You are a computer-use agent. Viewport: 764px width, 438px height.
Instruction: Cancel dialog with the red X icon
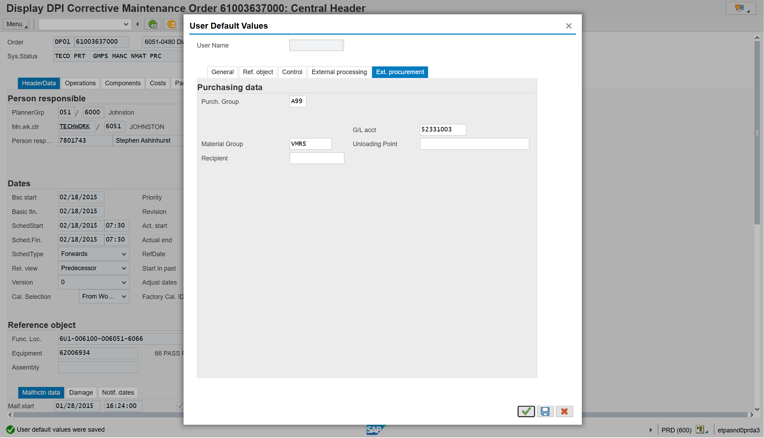[564, 411]
